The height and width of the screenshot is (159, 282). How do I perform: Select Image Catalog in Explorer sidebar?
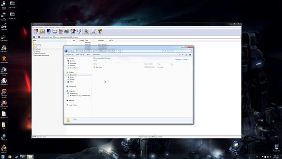[x=73, y=105]
